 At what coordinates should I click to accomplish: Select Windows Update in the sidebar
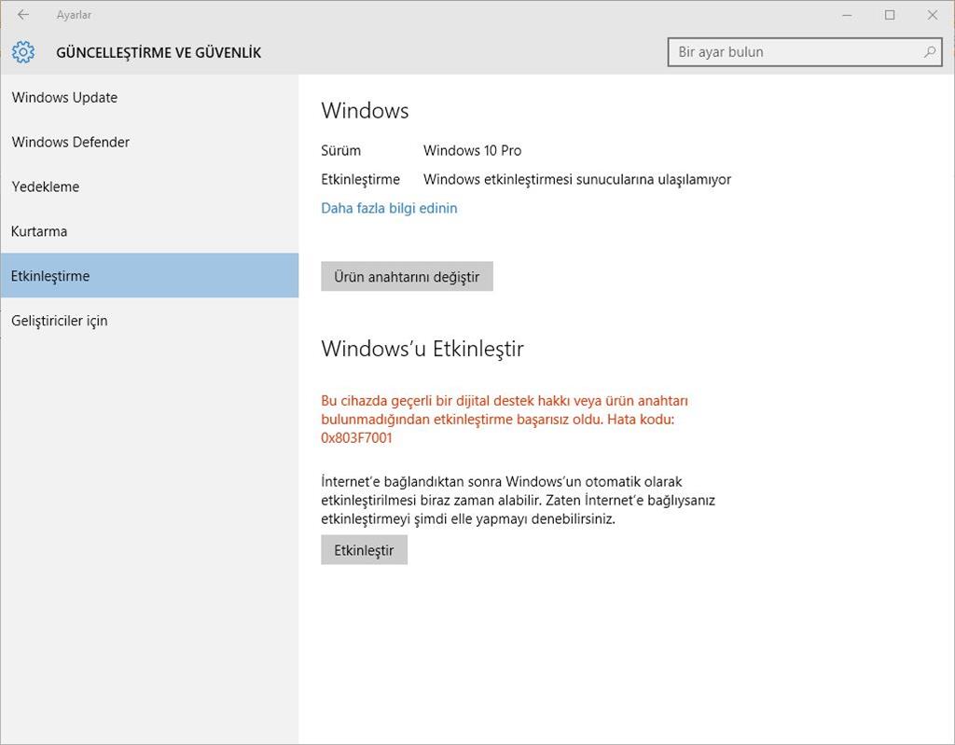(64, 97)
